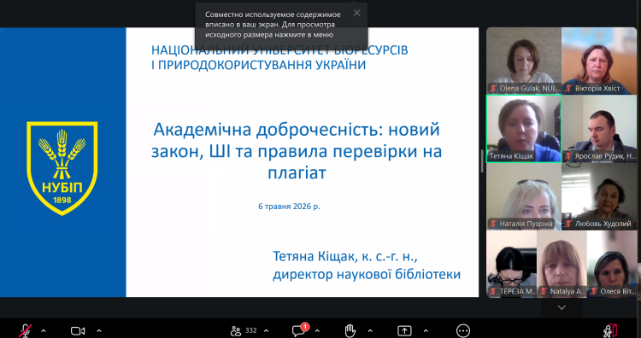Show more participants with down chevron

coord(562,307)
